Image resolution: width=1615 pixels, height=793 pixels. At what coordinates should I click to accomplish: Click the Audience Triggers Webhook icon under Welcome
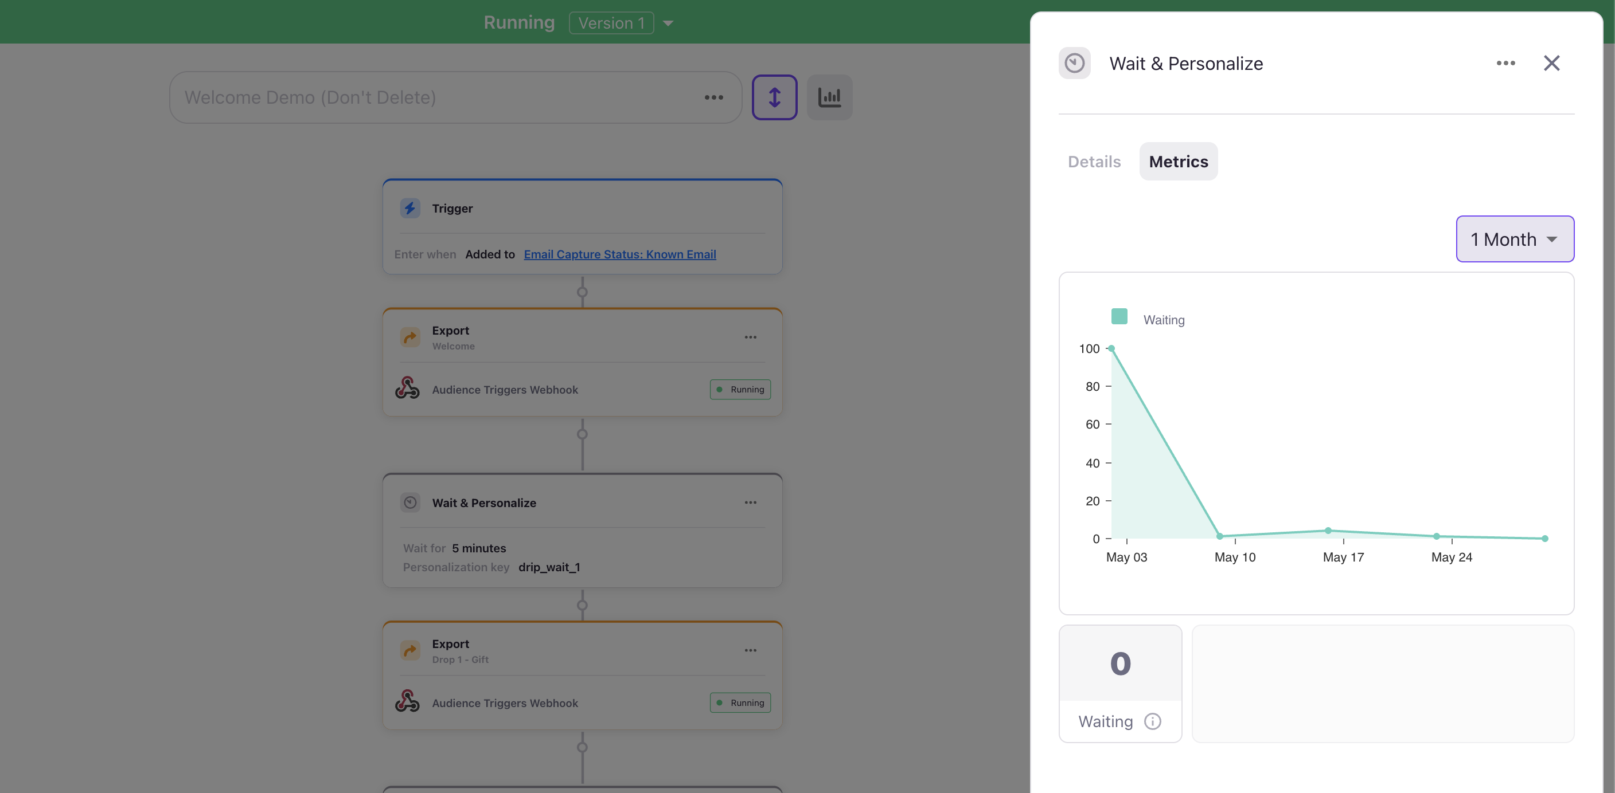point(408,388)
